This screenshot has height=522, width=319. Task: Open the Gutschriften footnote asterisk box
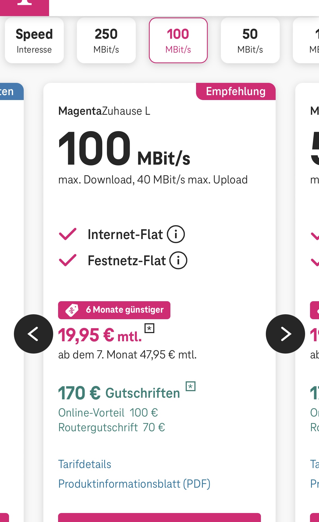(191, 386)
